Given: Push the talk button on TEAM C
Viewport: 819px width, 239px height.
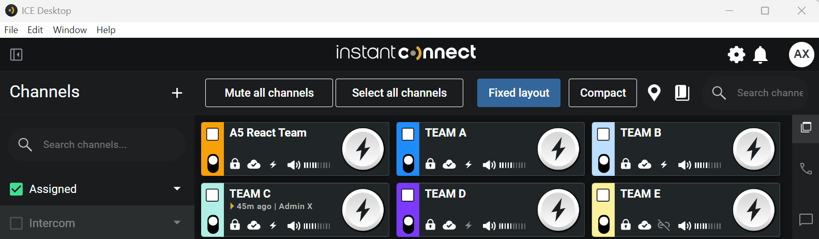Looking at the screenshot, I should (363, 210).
